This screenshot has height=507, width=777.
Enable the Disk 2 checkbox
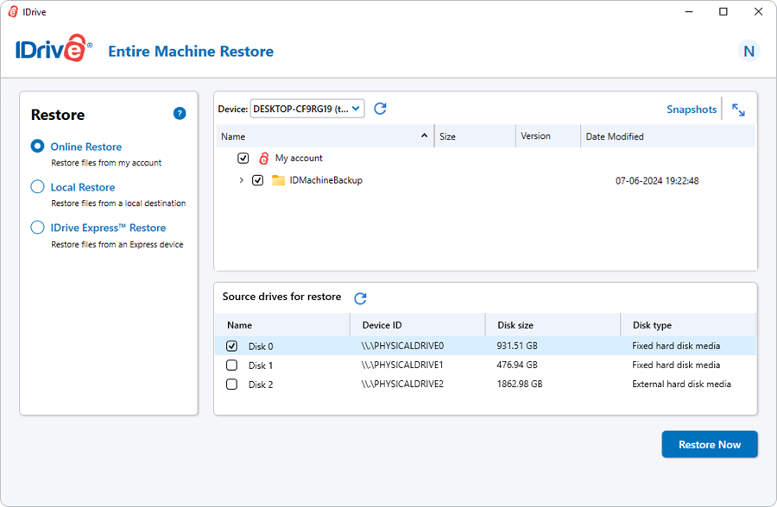231,385
